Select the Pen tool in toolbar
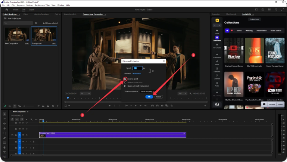Viewport: 287px width, 162px height. 4,138
